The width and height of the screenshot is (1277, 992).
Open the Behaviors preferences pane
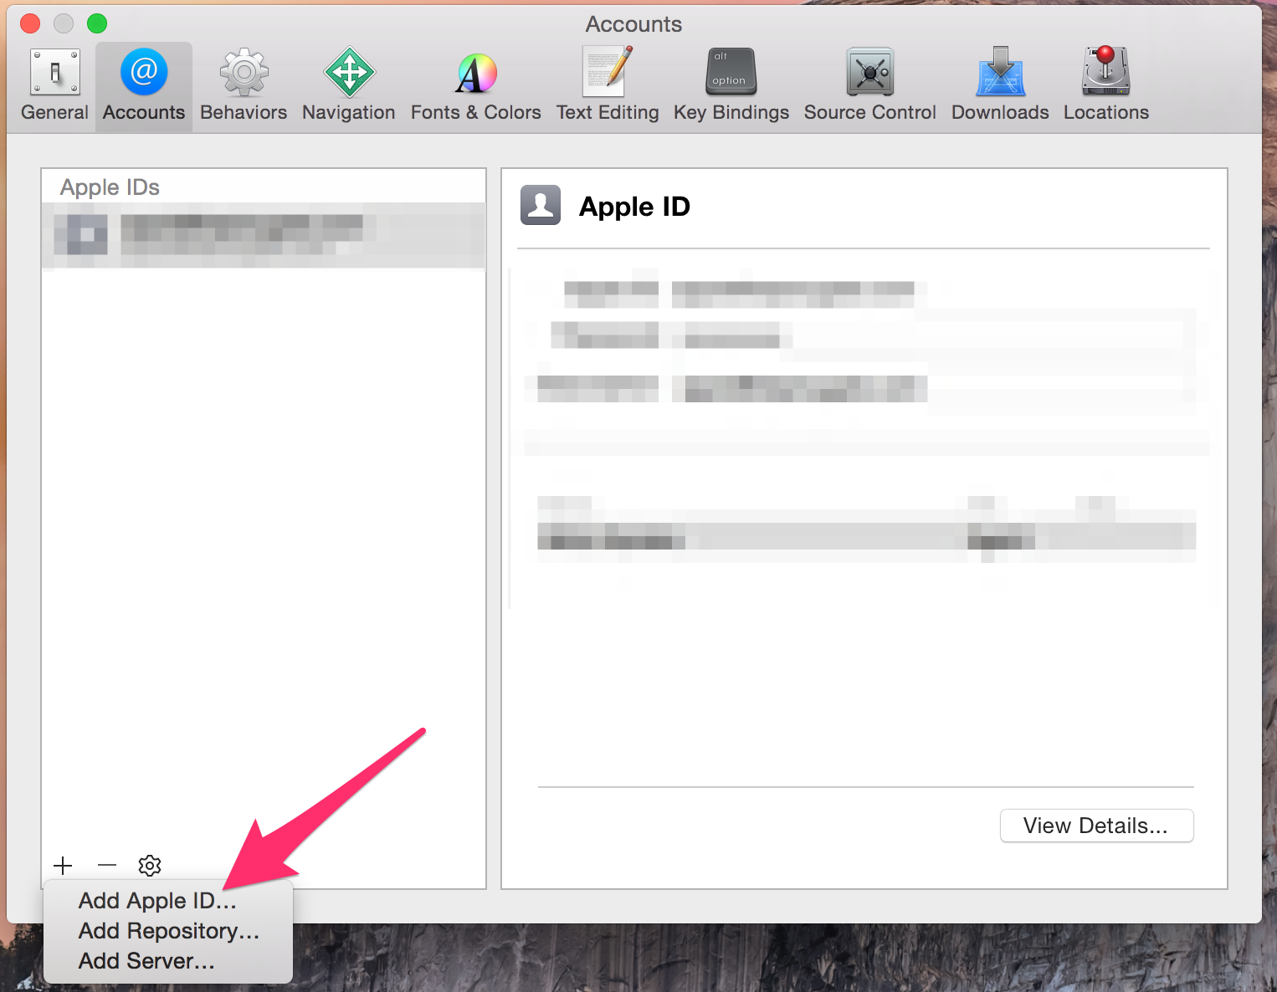(243, 84)
